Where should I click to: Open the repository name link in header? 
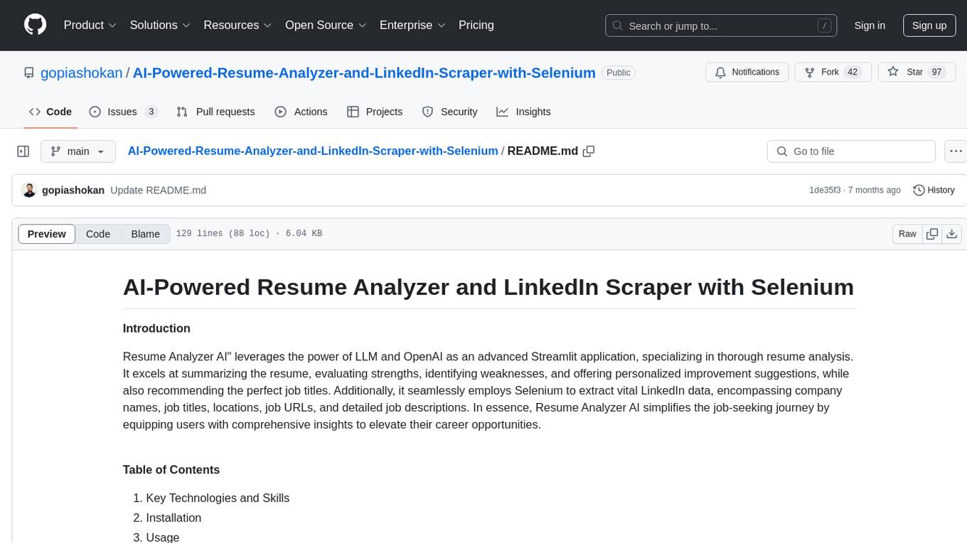click(x=364, y=72)
